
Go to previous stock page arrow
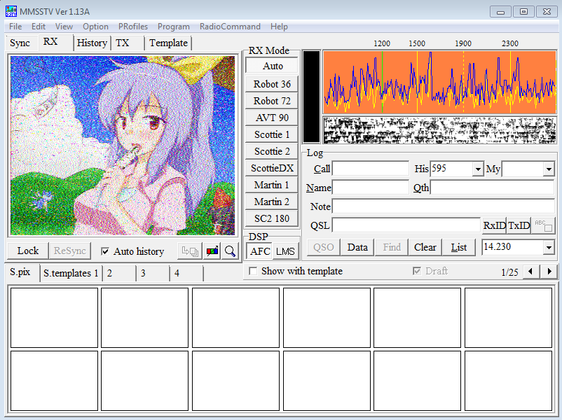pyautogui.click(x=530, y=272)
